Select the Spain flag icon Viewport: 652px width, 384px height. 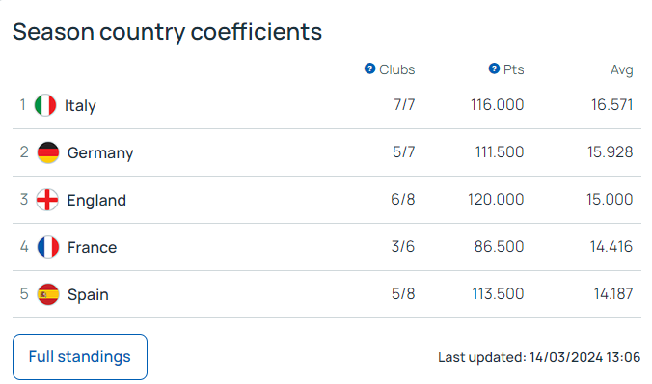[48, 294]
